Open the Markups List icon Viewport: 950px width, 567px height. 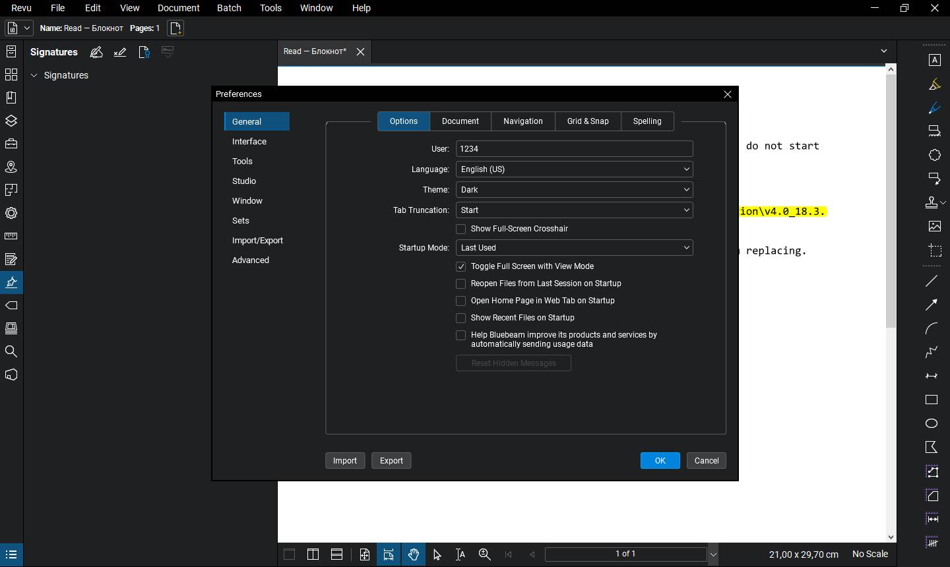11,554
